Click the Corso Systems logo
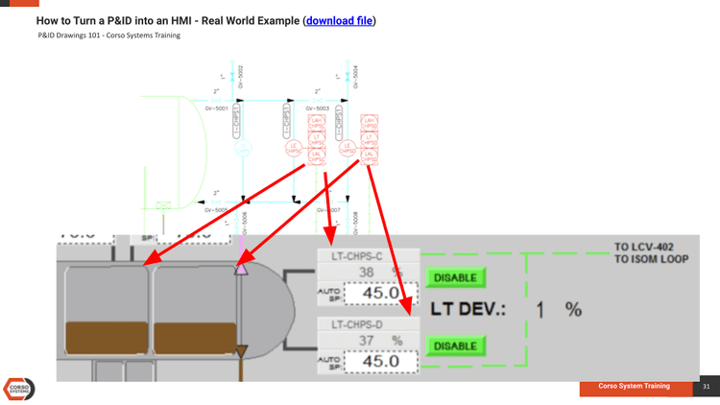 pos(19,389)
